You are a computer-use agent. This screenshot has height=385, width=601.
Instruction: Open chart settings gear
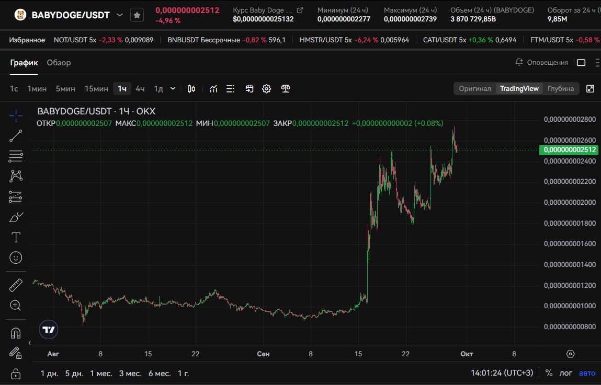pos(266,89)
